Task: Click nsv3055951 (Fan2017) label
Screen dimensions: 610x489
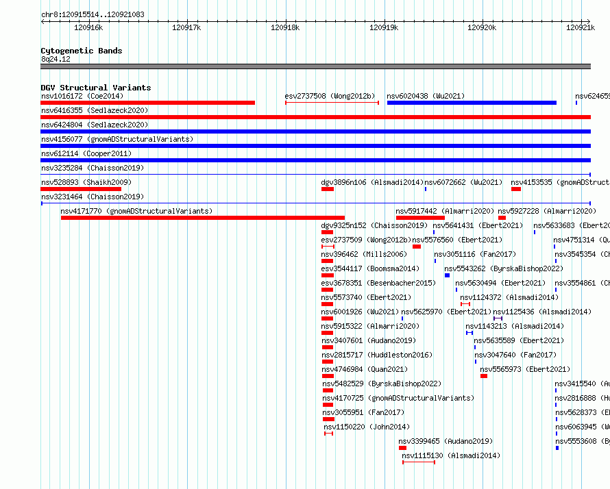Action: 363,412
